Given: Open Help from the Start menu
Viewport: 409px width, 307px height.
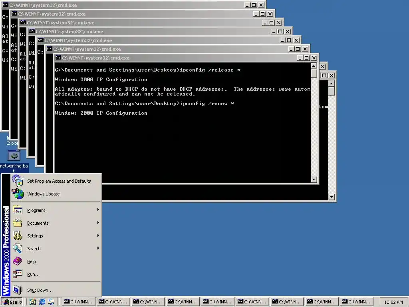Looking at the screenshot, I should tap(55, 261).
